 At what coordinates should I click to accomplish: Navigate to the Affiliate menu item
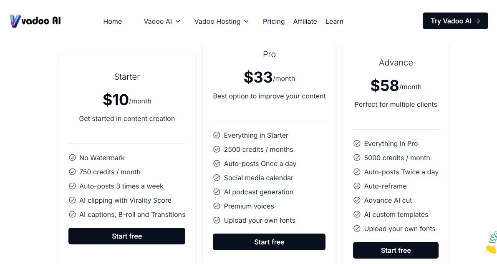pyautogui.click(x=305, y=21)
